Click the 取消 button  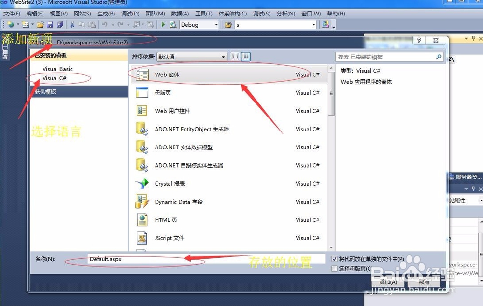pyautogui.click(x=424, y=282)
